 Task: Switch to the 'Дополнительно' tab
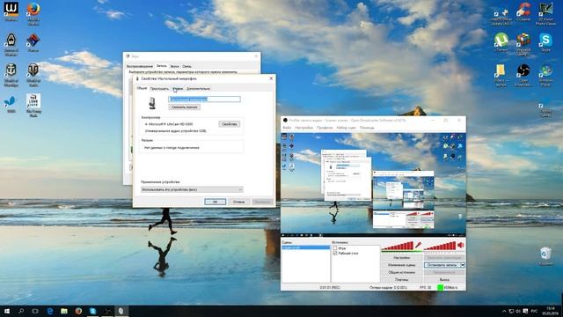coord(198,88)
